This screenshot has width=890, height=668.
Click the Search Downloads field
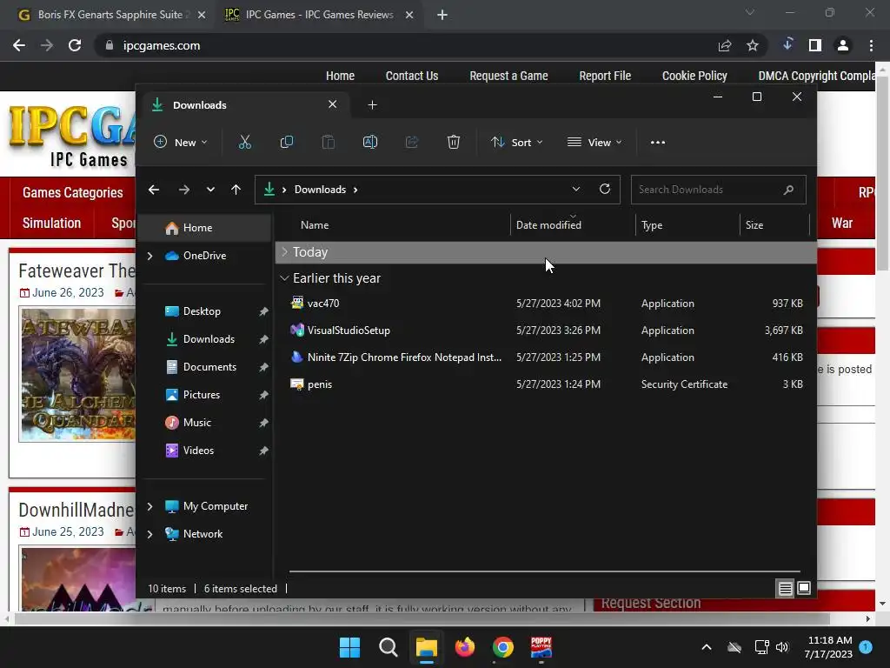tap(718, 190)
